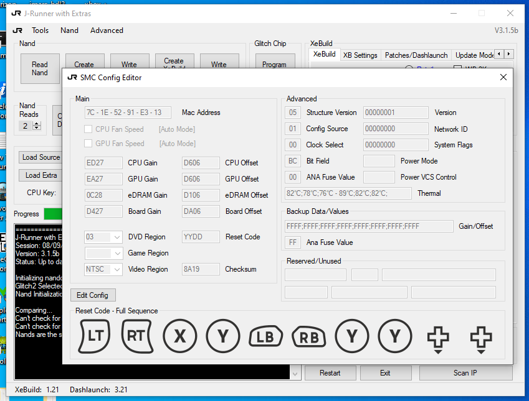
Task: Click the GPU Gain field EA27
Action: click(103, 179)
